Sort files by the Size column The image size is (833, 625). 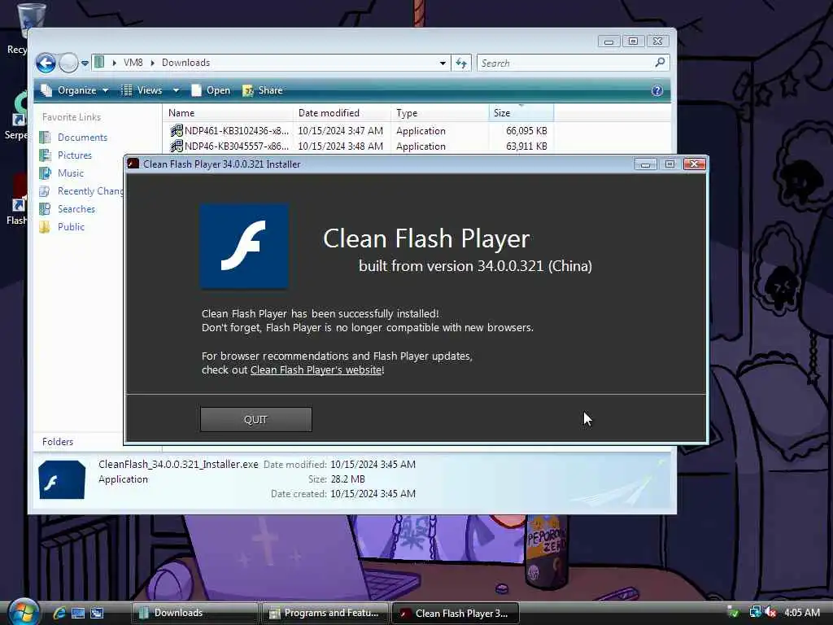tap(521, 112)
